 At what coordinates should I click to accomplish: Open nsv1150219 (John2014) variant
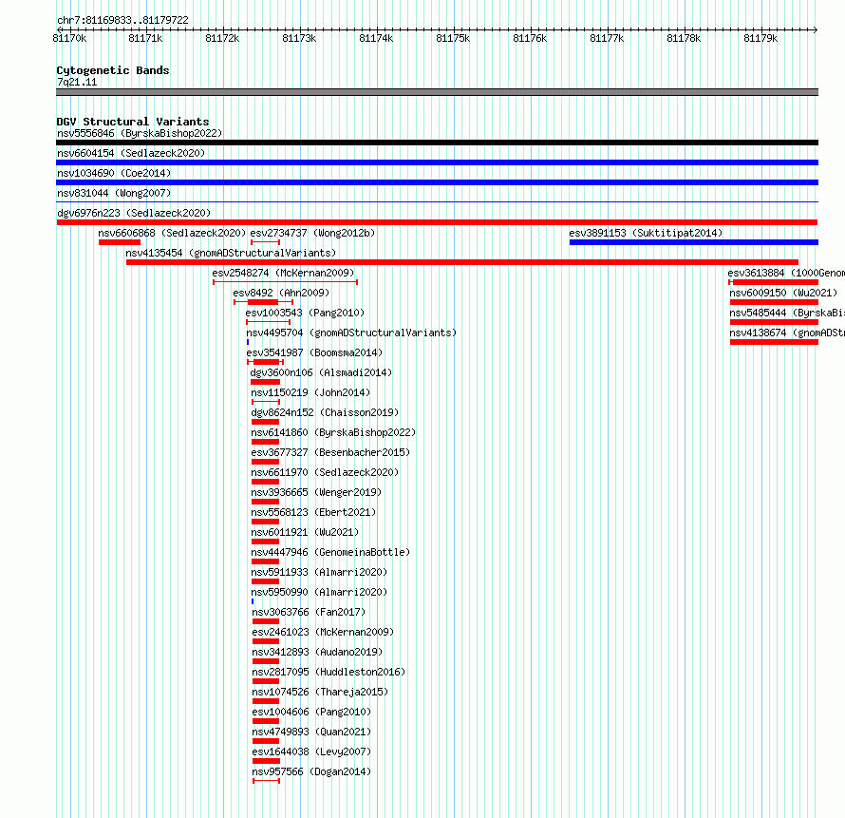pos(311,392)
